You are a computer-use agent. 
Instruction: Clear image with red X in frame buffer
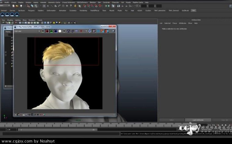[x=81, y=31]
